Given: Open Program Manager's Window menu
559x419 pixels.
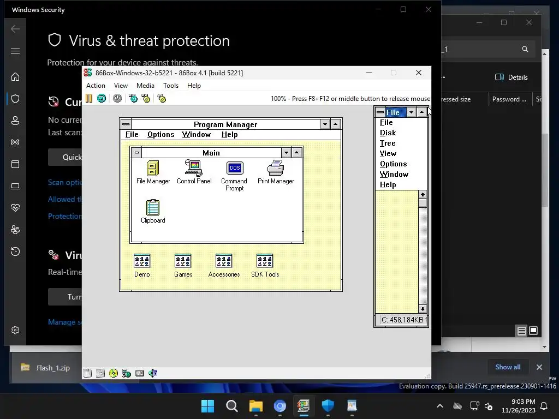Looking at the screenshot, I should [x=197, y=134].
